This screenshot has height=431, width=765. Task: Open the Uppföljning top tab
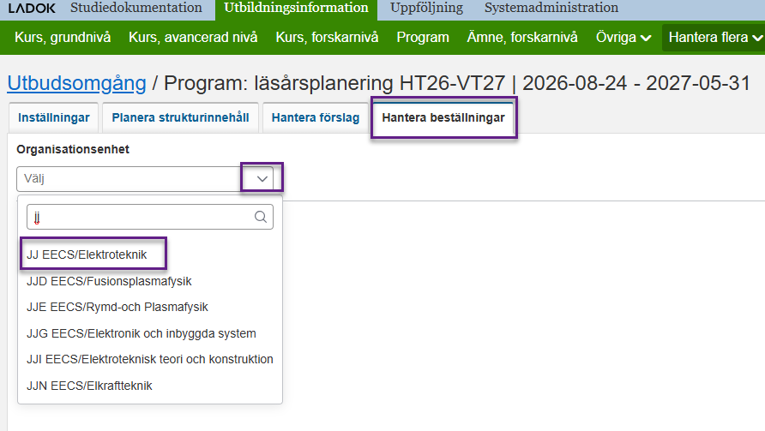point(426,9)
